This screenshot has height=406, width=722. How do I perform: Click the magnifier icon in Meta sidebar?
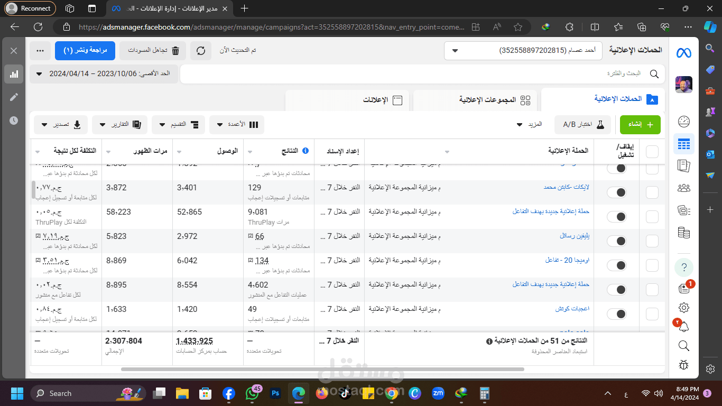click(684, 346)
